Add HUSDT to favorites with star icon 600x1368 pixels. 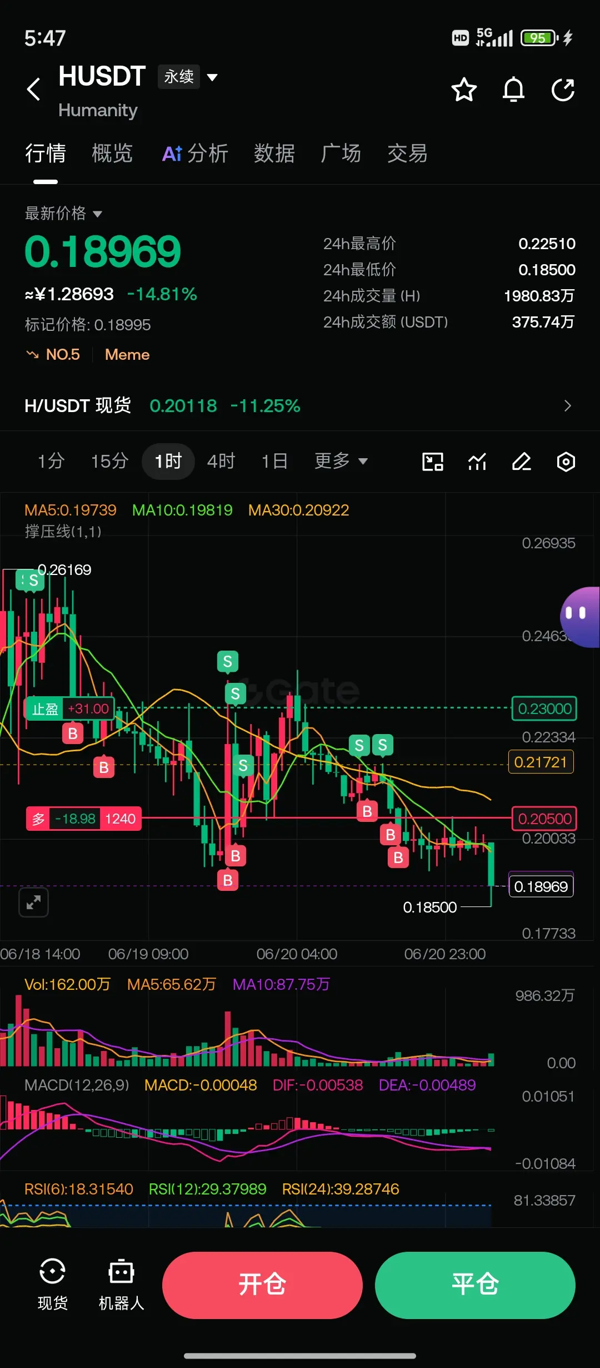[464, 90]
